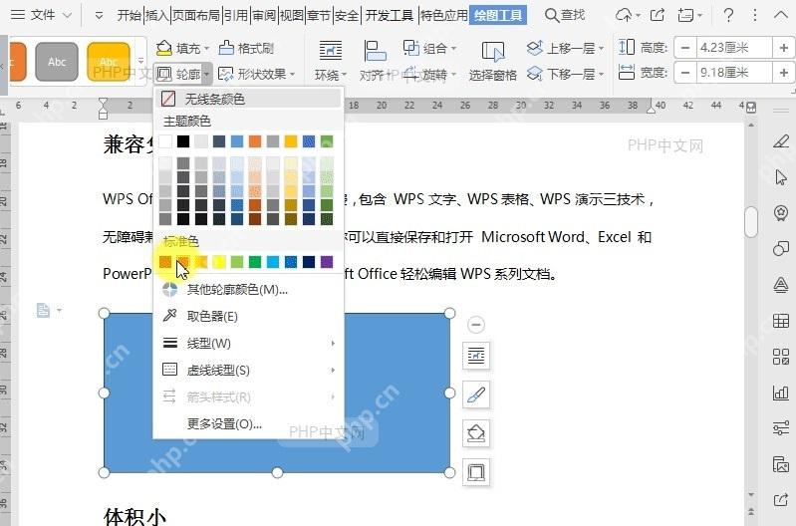Switch to the 审阅 tab
Viewport: 796px width, 526px height.
264,15
